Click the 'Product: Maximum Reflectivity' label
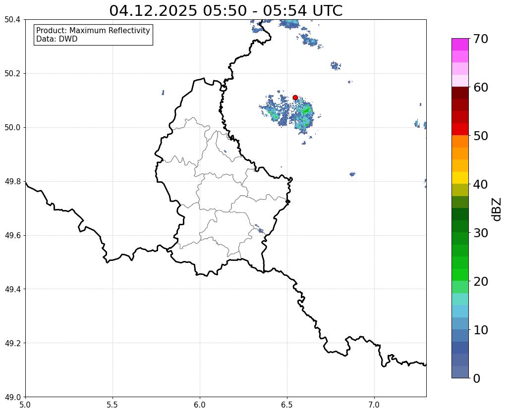This screenshot has height=413, width=507. [93, 30]
